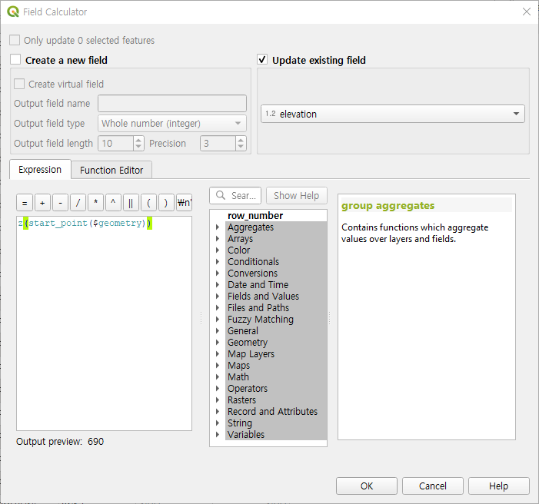This screenshot has width=539, height=504.
Task: Insert the minus operator
Action: (x=60, y=203)
